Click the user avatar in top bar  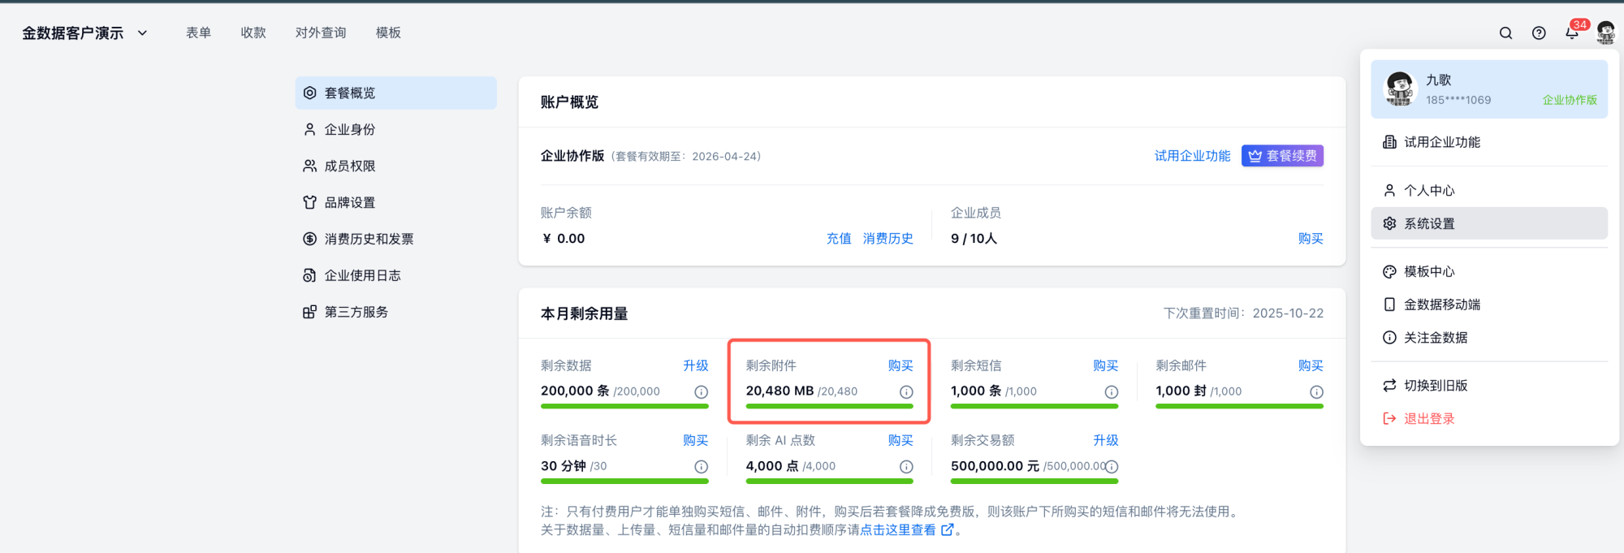point(1605,33)
